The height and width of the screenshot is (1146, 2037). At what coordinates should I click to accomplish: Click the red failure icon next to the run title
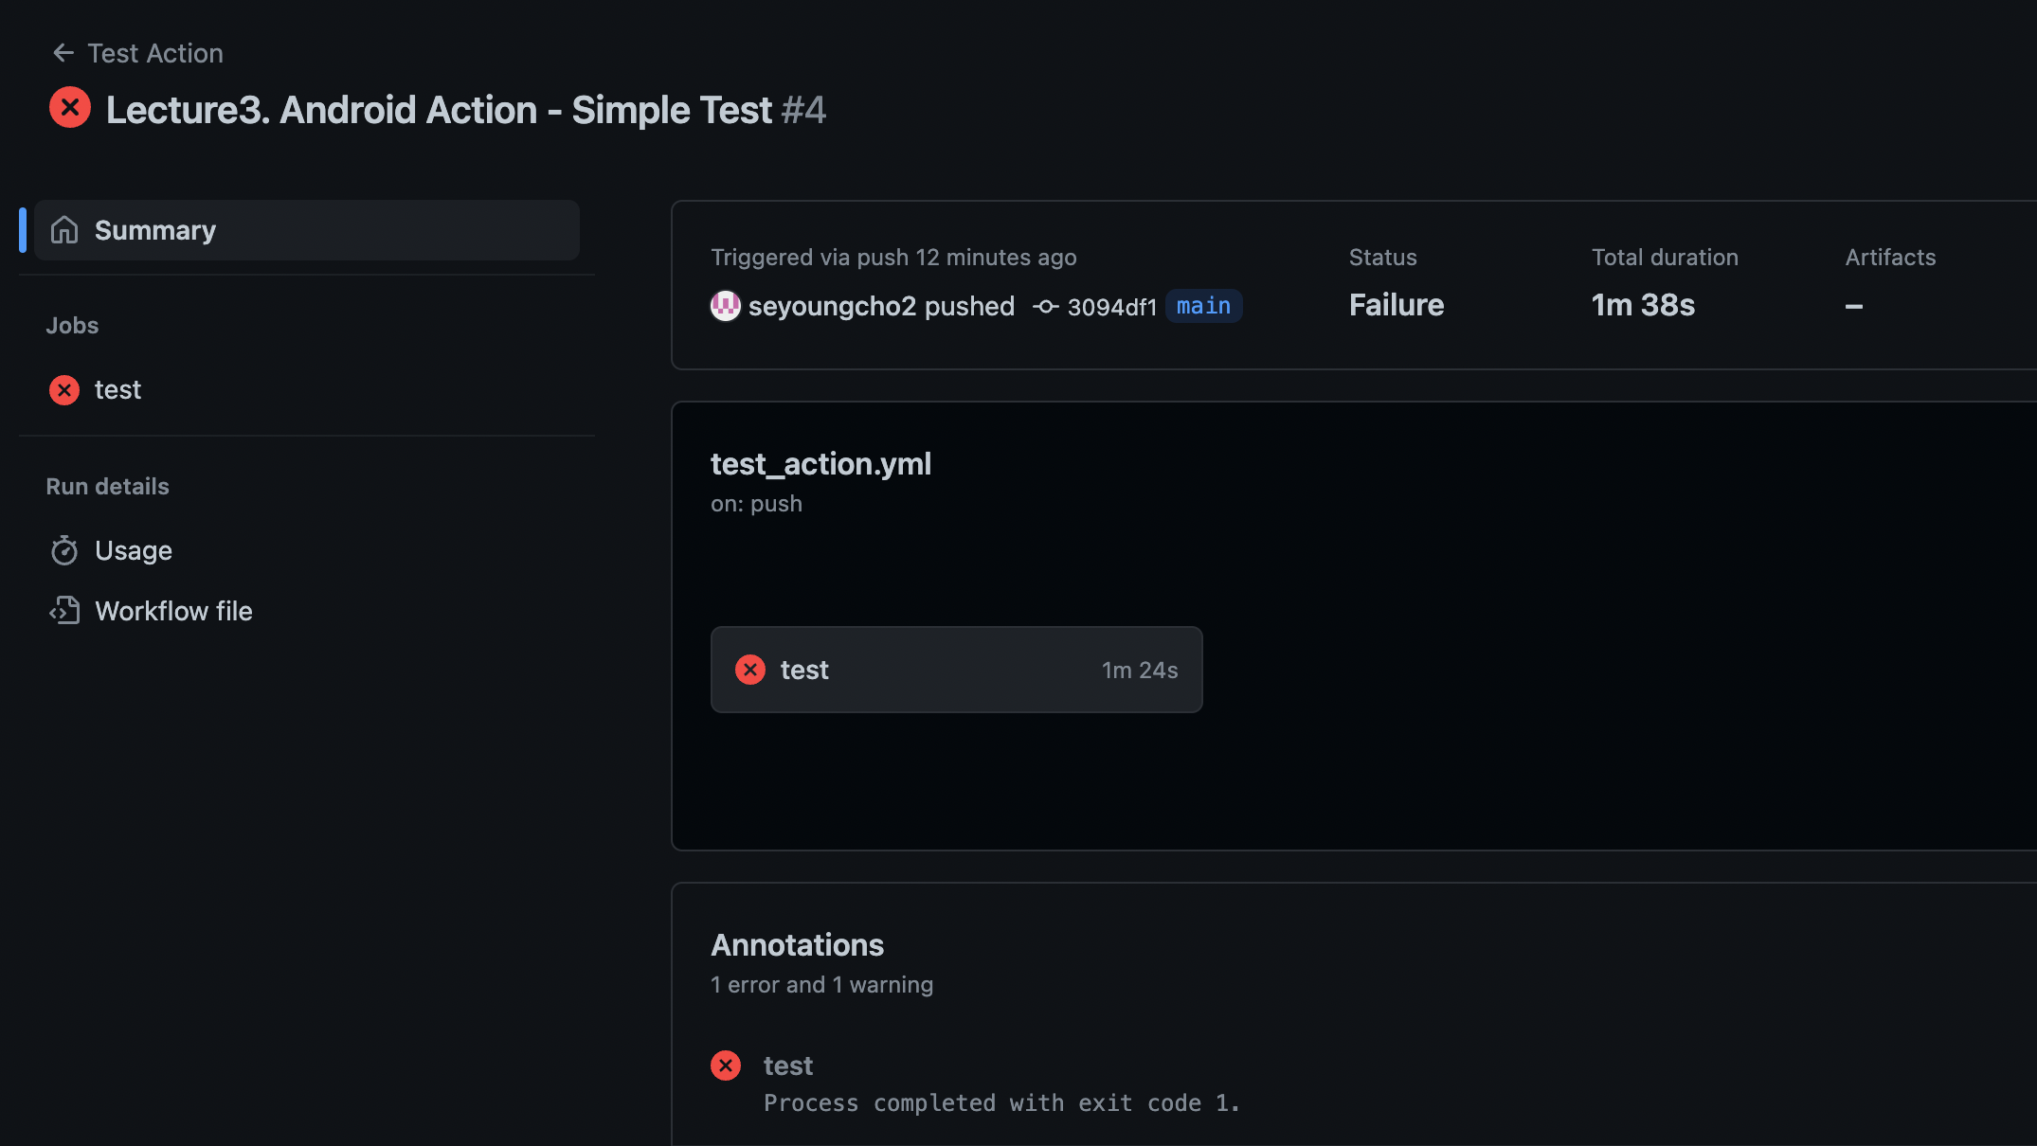(x=70, y=108)
